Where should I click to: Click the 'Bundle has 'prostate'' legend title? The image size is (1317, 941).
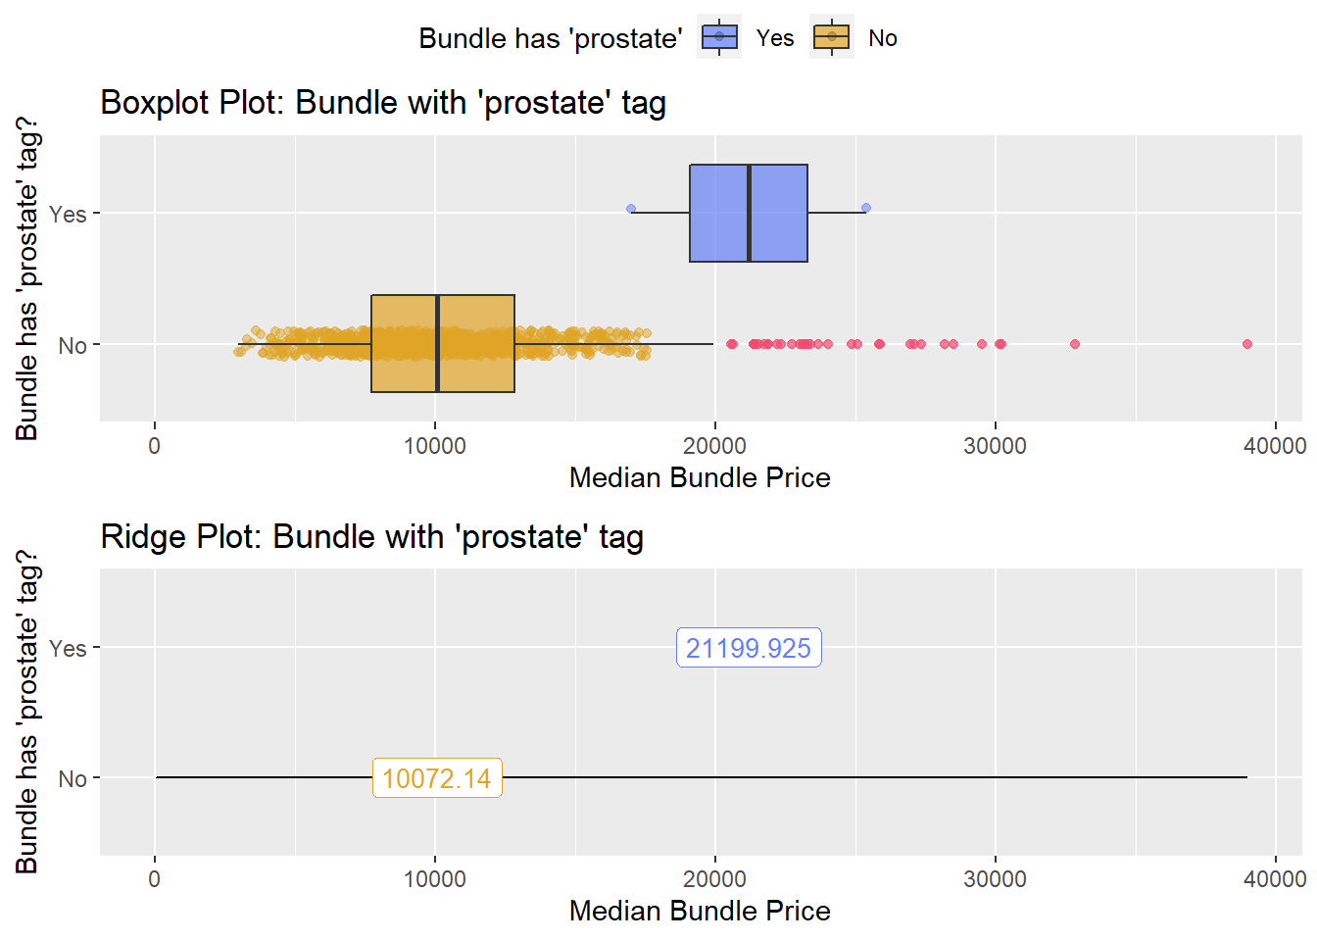tap(551, 38)
